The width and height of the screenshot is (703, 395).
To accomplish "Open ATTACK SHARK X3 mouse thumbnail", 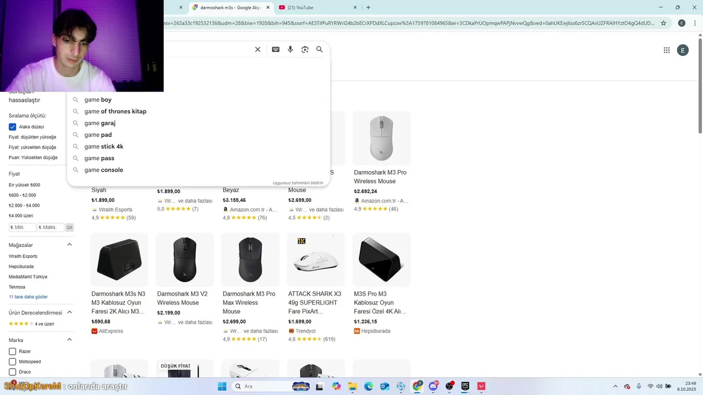I will point(316,260).
